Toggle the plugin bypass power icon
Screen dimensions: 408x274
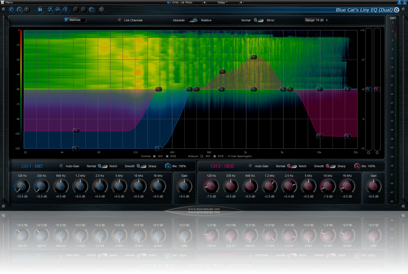[x=12, y=10]
